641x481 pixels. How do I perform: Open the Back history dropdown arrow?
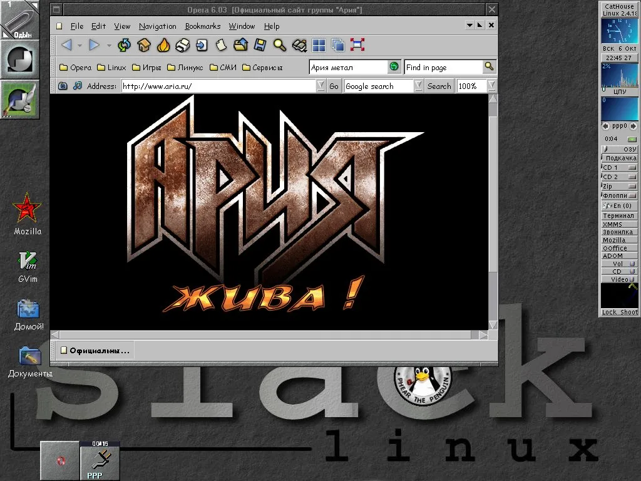pos(79,45)
